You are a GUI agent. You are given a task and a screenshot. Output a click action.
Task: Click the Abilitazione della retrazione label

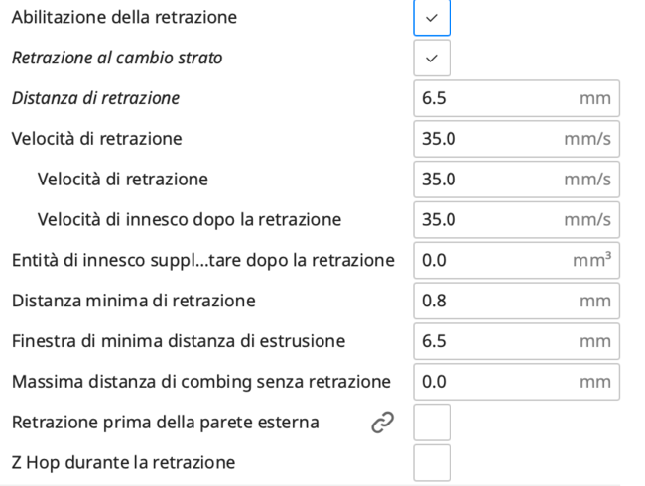tap(124, 18)
